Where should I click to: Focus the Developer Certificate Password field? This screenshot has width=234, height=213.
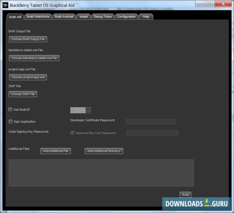point(151,122)
